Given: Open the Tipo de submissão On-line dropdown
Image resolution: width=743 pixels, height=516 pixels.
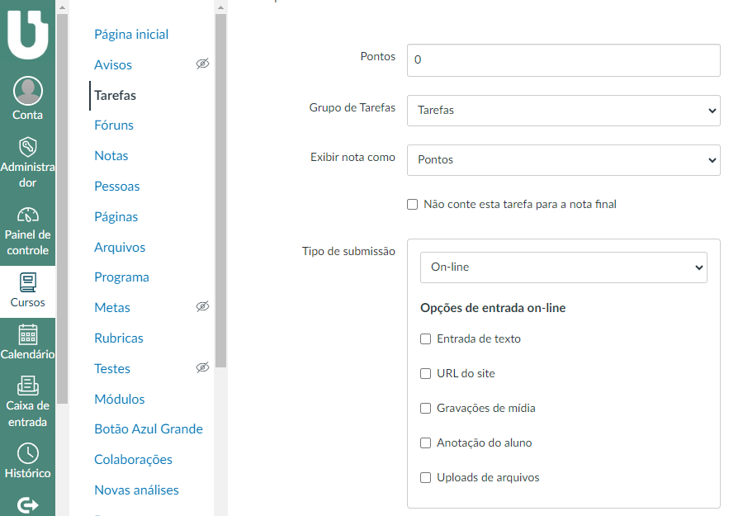Looking at the screenshot, I should (563, 267).
